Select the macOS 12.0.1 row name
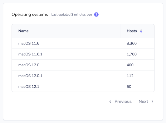The height and width of the screenshot is (123, 166). 30,76
